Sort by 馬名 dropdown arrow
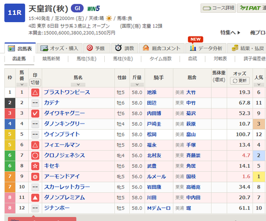Image resolution: width=266 pixels, height=221 pixels. tap(78, 84)
